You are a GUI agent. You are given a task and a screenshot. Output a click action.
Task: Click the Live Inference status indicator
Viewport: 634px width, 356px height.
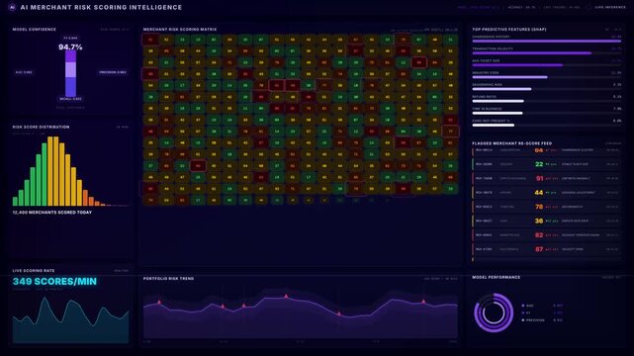coord(607,7)
